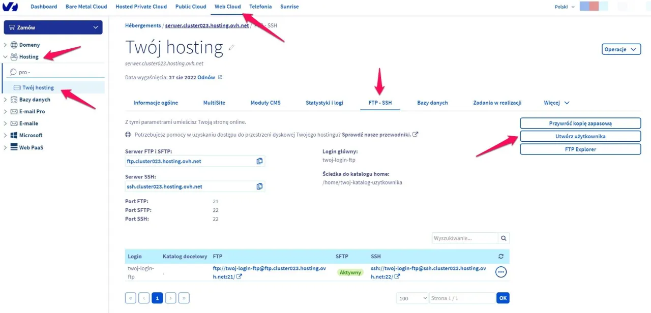The image size is (651, 313).
Task: Expand the Więcej tab menu
Action: (556, 103)
